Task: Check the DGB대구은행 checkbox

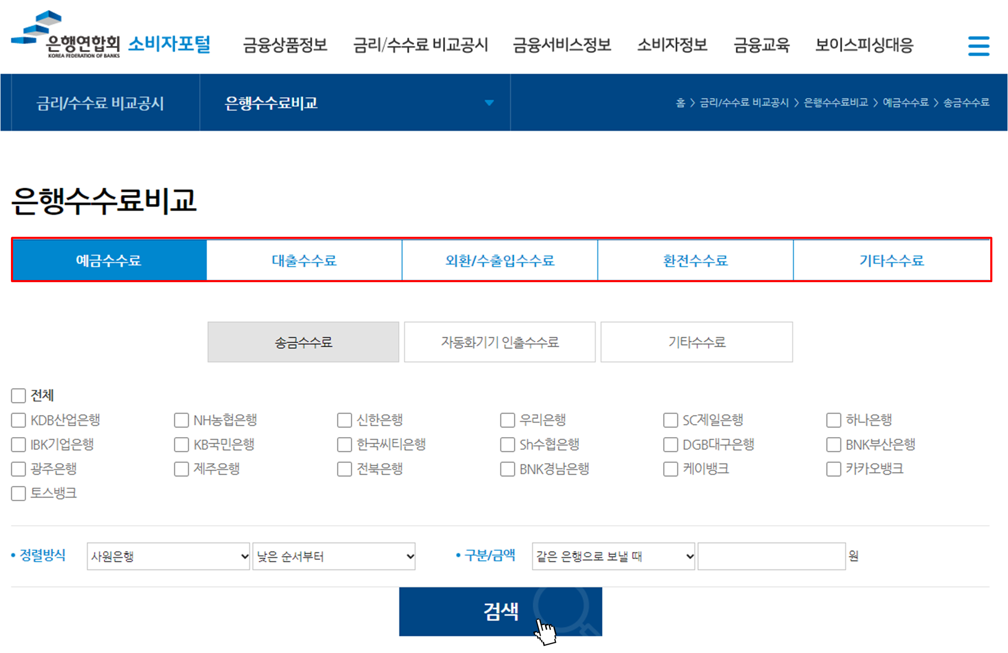Action: click(x=670, y=445)
